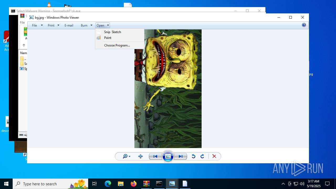Close the Select Malware Warning console
336x189 pixels.
coord(259,11)
